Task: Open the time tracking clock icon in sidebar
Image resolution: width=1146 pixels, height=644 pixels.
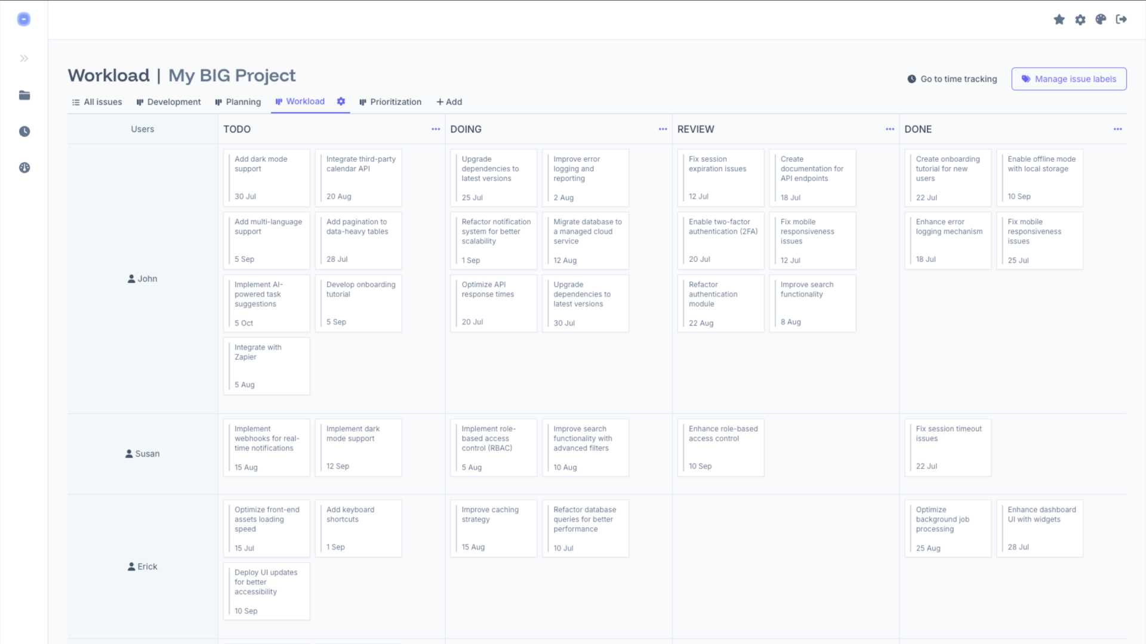Action: [24, 132]
